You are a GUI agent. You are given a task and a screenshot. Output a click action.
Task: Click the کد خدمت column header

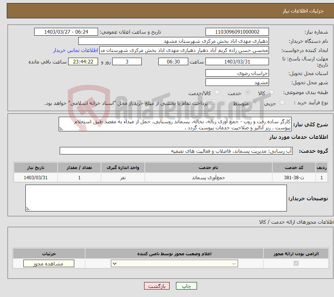(294, 168)
